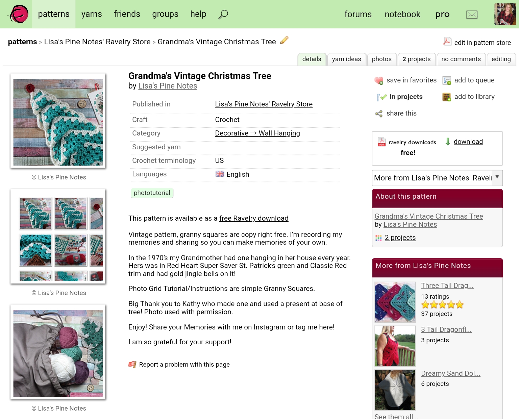Click the add to library bookshelf icon
Screen dimensions: 519x419
447,97
